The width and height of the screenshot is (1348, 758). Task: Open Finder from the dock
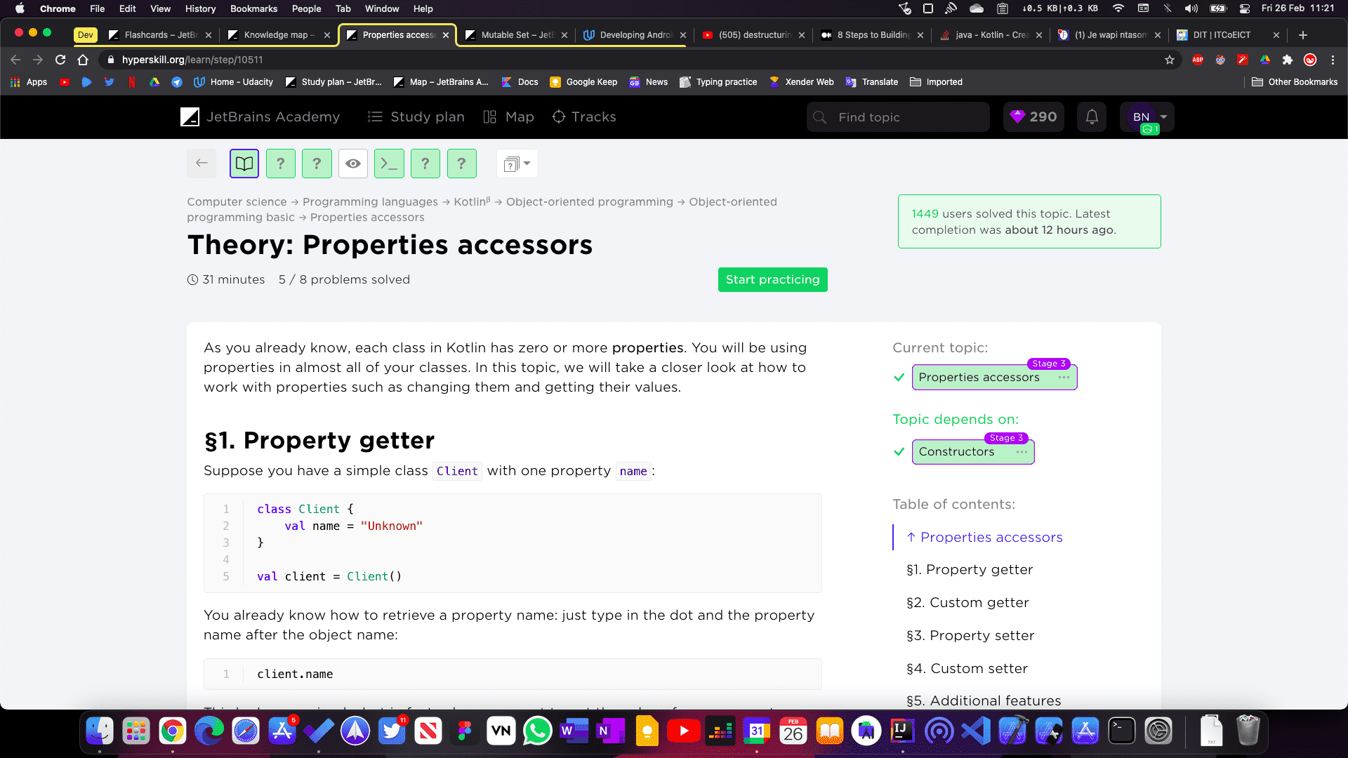100,731
